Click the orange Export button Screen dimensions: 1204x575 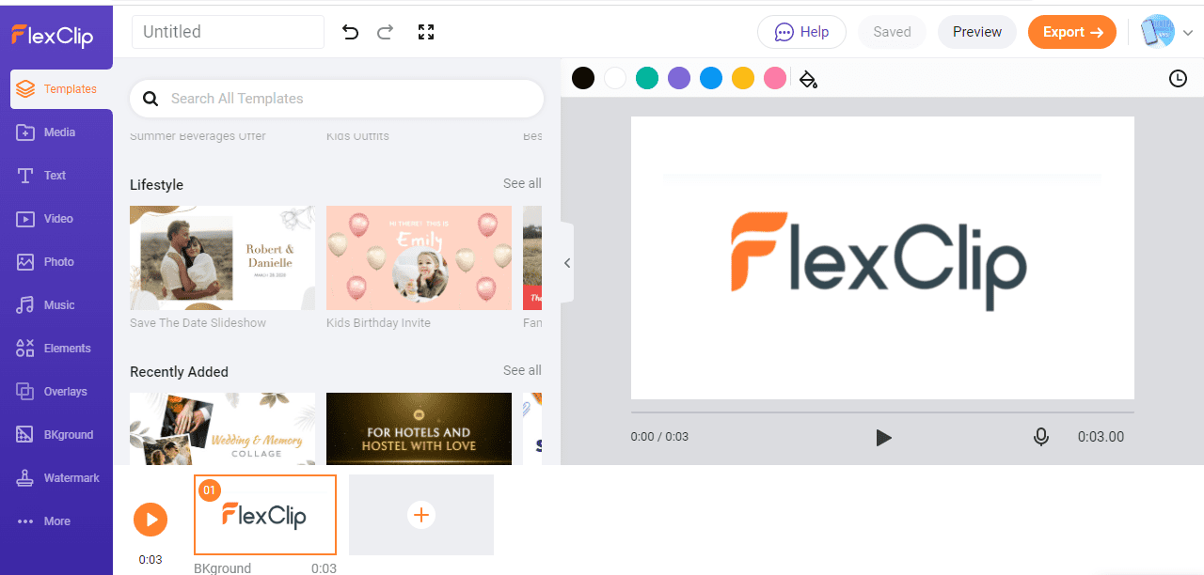(x=1072, y=32)
